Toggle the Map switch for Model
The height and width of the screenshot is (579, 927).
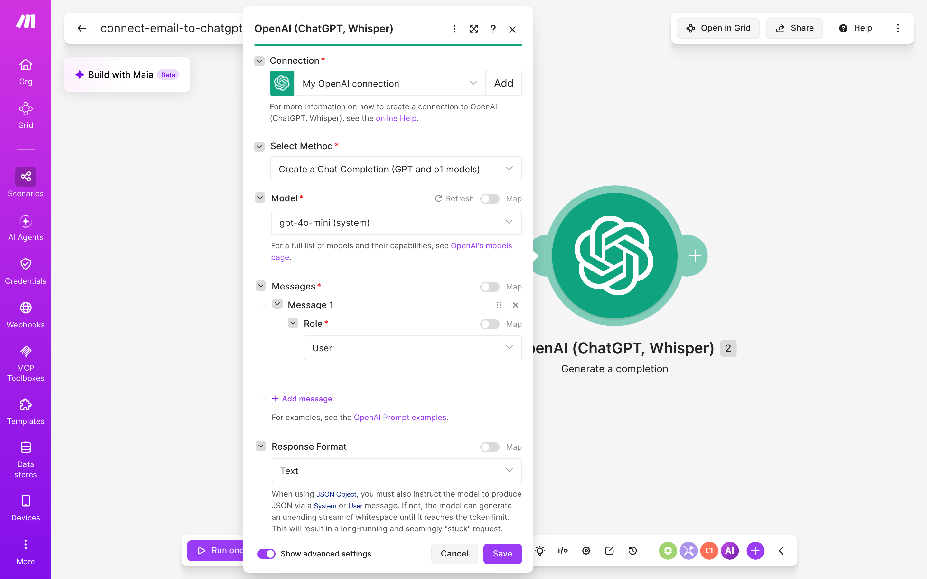490,199
